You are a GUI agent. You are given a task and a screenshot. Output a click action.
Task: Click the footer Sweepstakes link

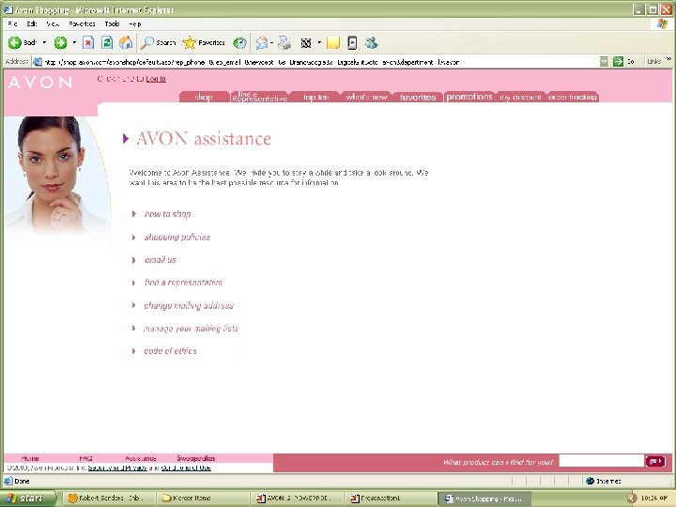(195, 458)
